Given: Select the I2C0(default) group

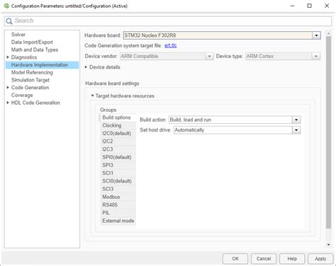Looking at the screenshot, I should click(118, 134).
